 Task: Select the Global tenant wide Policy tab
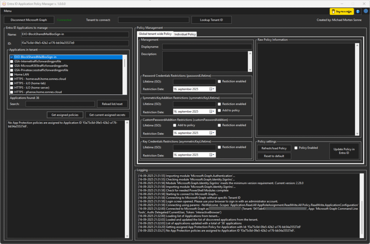coord(155,34)
